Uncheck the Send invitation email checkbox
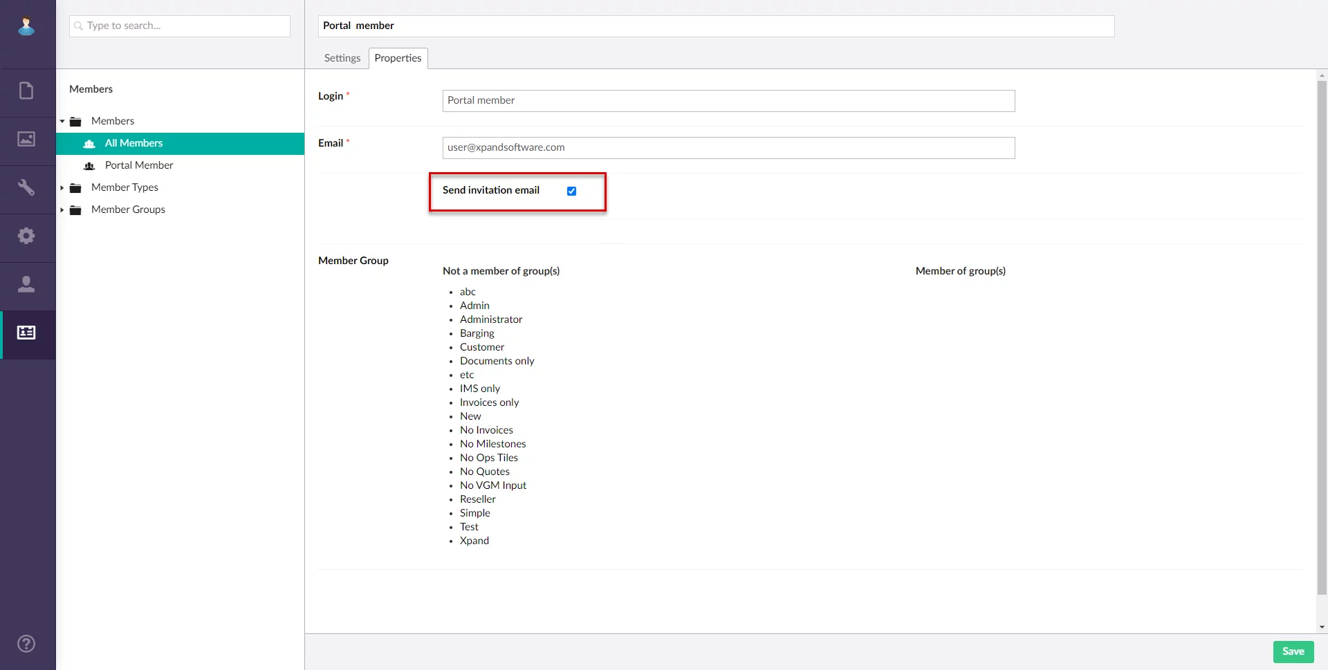 point(571,191)
